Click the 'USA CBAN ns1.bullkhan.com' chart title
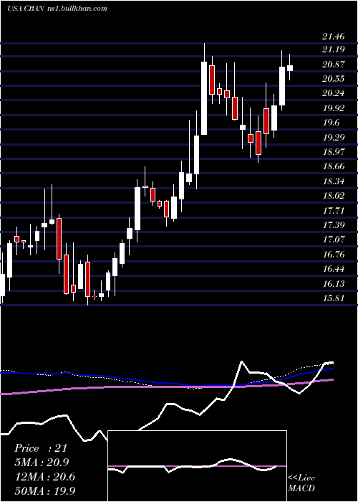This screenshot has height=502, width=358. 57,9
